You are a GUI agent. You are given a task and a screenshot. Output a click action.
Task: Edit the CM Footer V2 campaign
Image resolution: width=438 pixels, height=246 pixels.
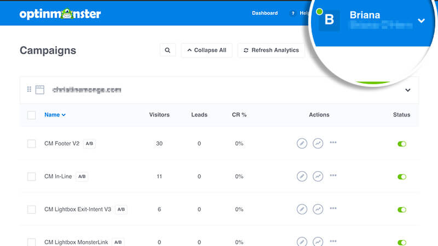point(302,143)
